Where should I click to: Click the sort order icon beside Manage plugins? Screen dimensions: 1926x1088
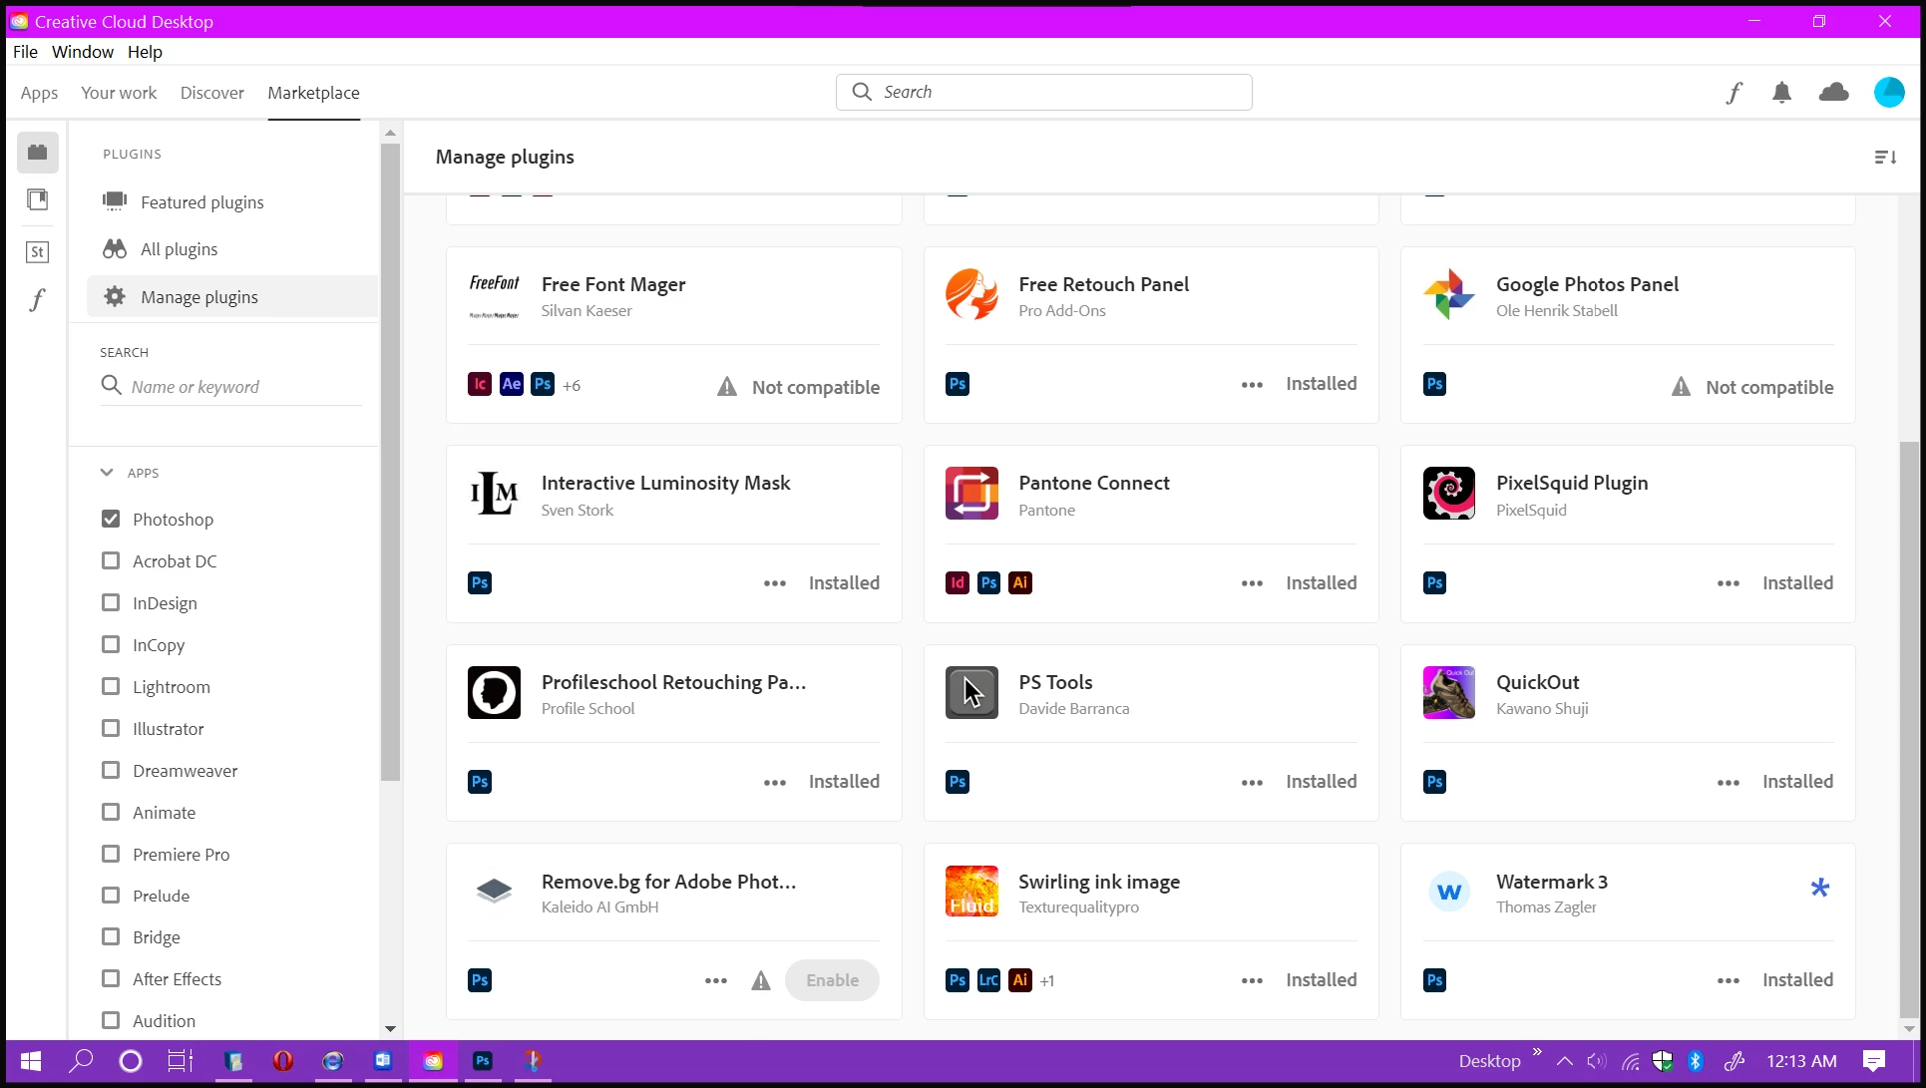click(1884, 158)
